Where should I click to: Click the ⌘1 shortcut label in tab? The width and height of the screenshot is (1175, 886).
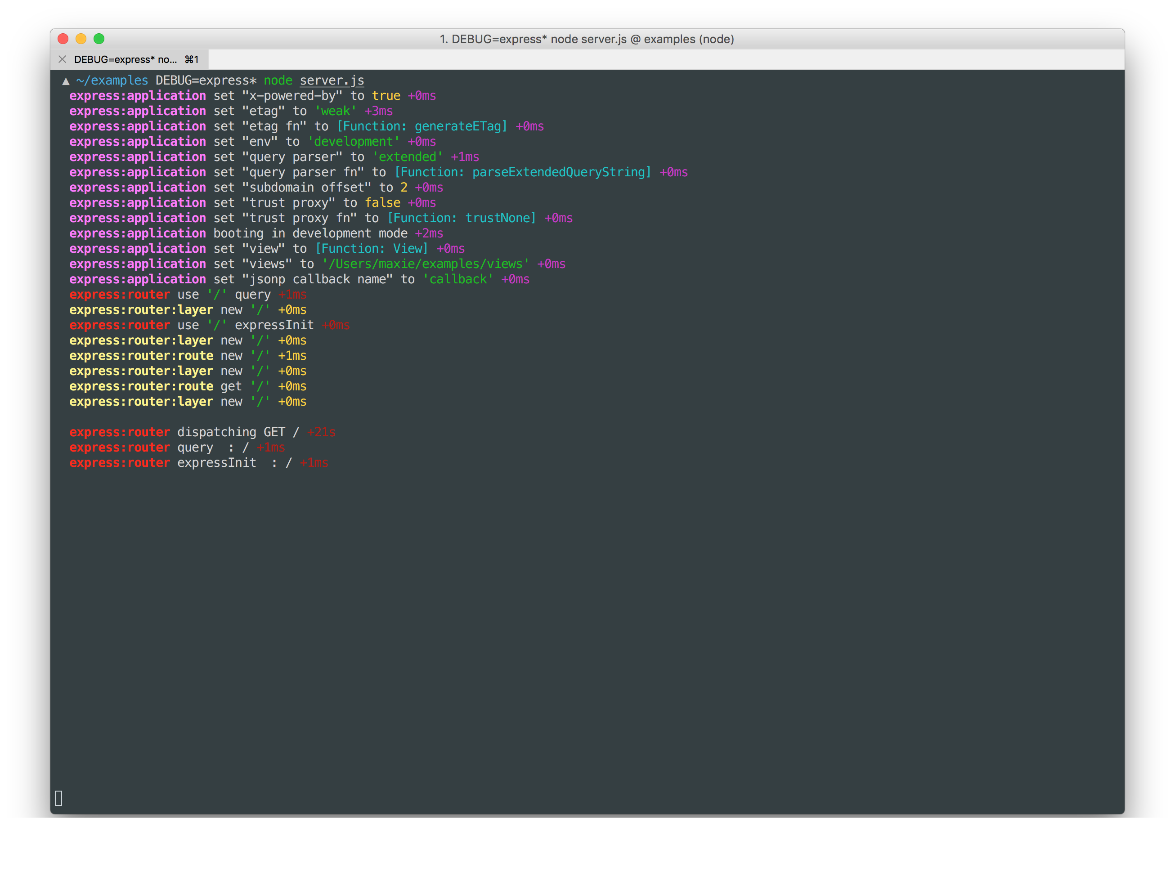[x=191, y=59]
